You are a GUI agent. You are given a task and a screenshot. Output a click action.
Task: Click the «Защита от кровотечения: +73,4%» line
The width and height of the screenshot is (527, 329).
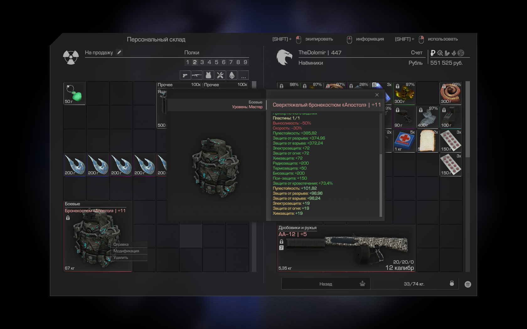[303, 183]
